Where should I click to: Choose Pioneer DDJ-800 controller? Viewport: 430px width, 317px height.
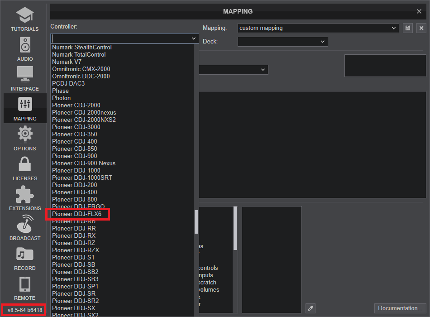pyautogui.click(x=74, y=200)
